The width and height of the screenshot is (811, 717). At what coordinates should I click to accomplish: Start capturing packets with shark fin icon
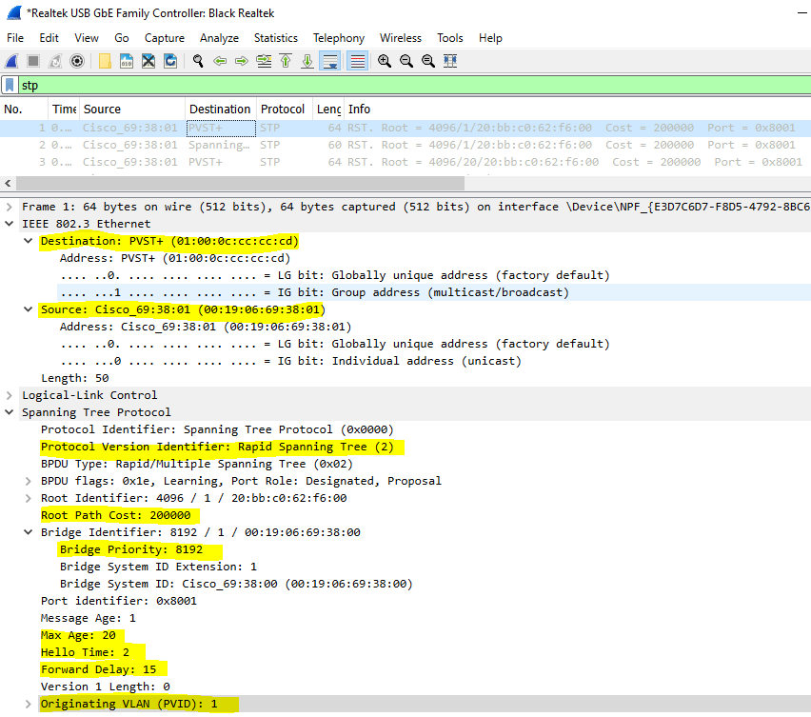11,61
